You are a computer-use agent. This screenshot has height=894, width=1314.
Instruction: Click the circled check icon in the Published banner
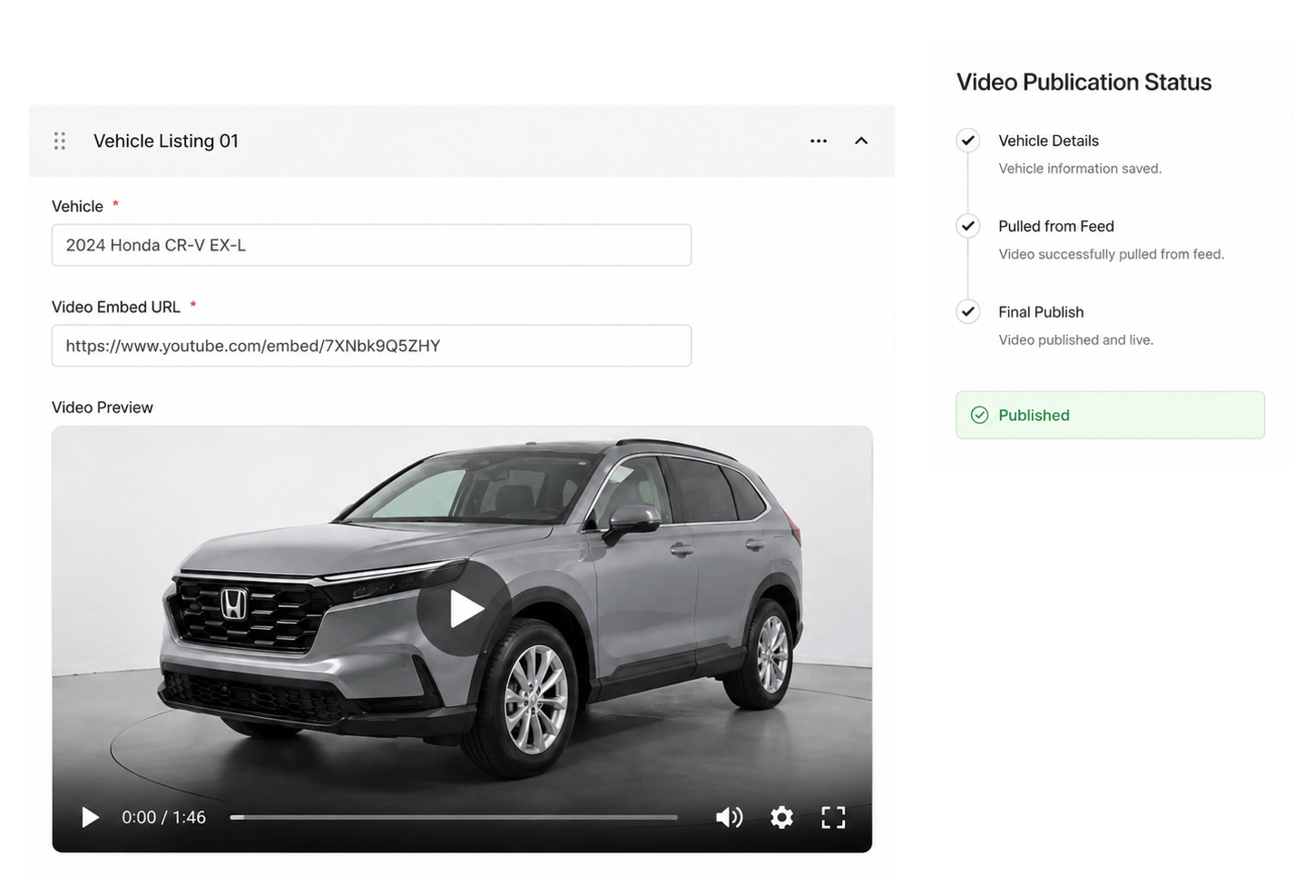[x=979, y=415]
